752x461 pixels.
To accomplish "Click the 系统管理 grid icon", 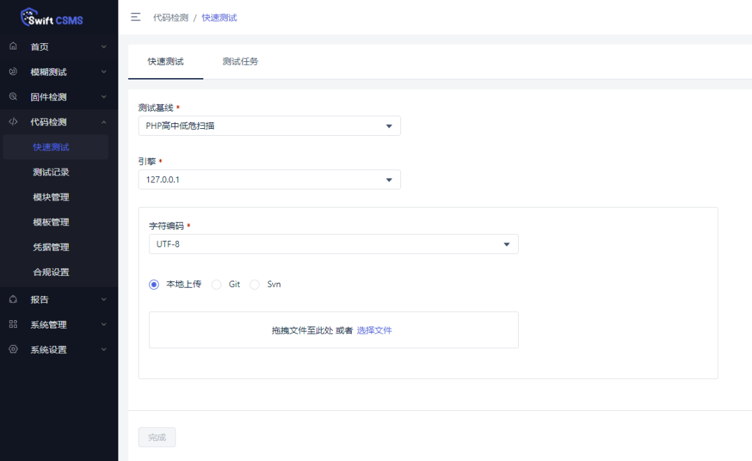I will click(x=13, y=325).
